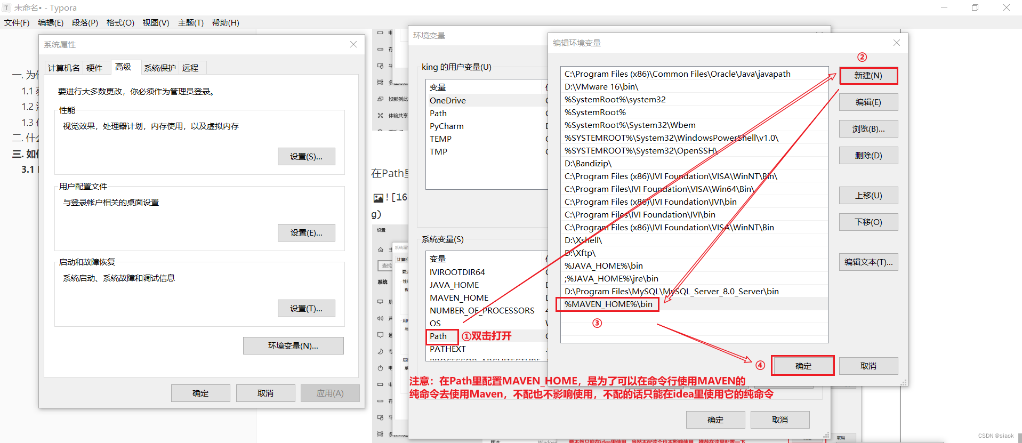Click 新建(N) in 编辑环境变量
This screenshot has width=1022, height=443.
[x=868, y=76]
